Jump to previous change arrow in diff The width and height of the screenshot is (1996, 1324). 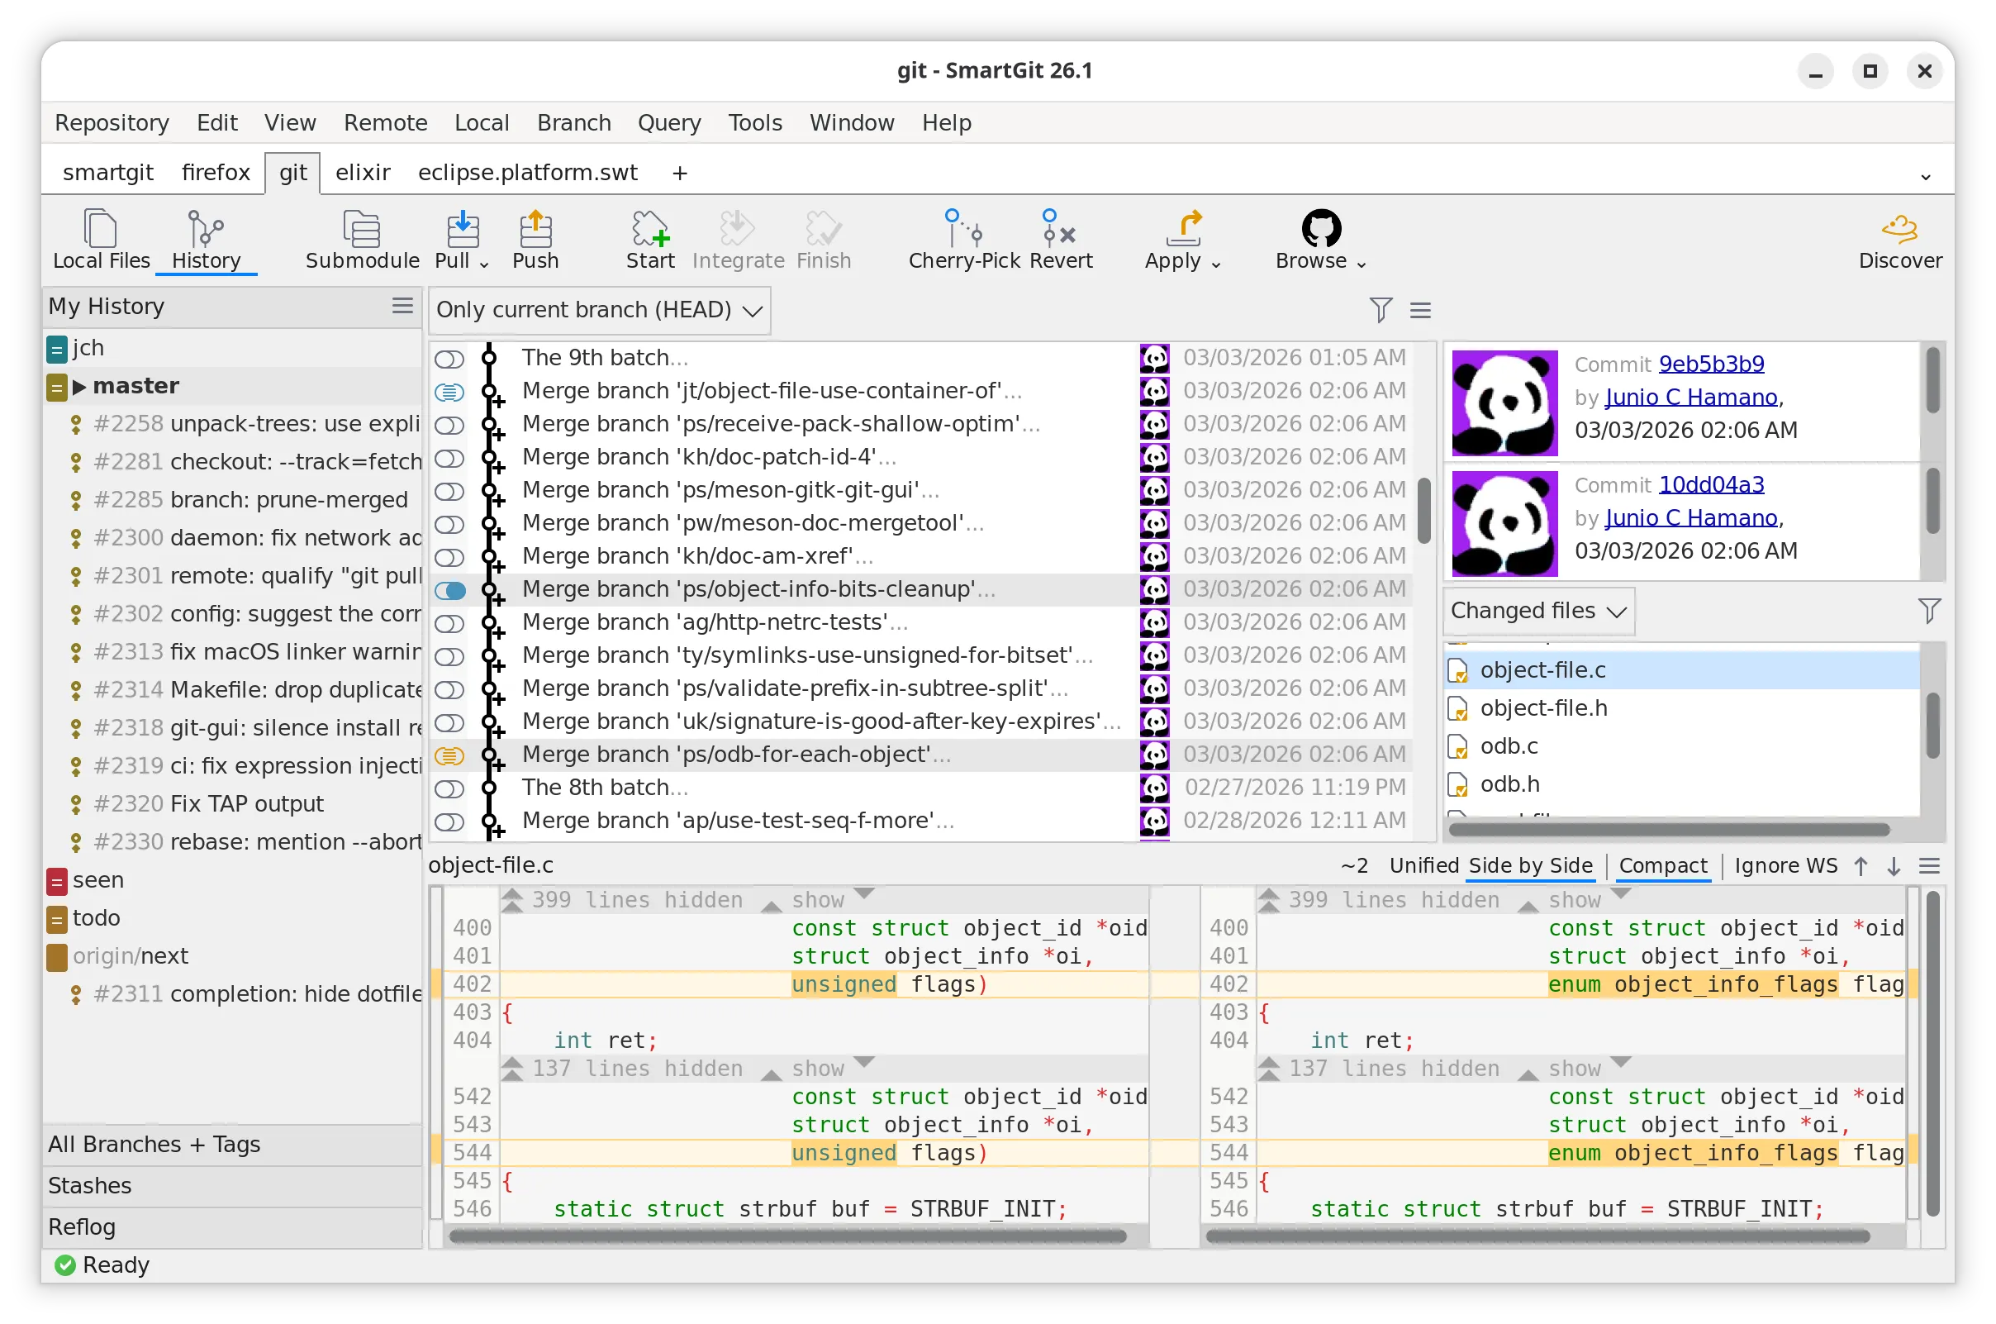click(1861, 866)
